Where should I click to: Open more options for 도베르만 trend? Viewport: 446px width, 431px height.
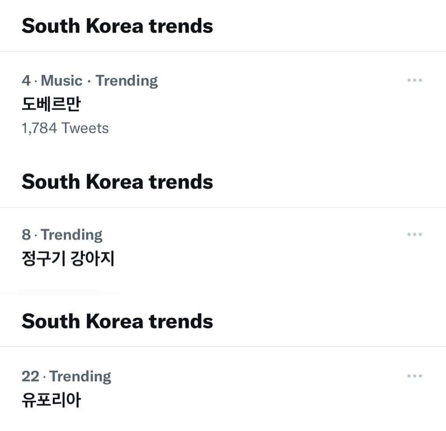point(414,80)
